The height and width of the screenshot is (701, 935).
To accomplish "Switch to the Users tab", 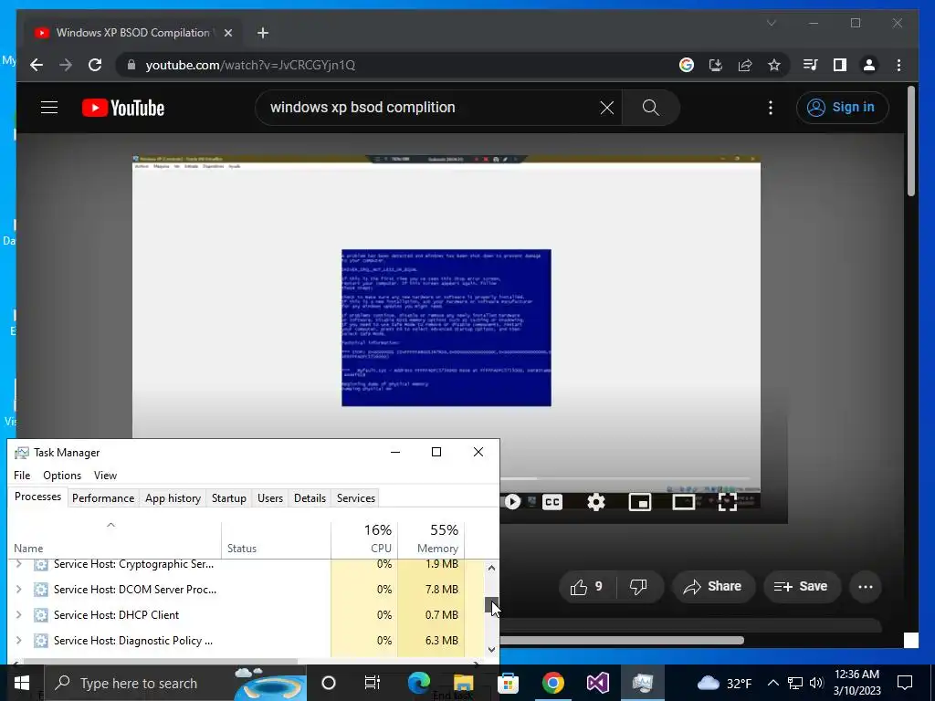I will coord(270,498).
